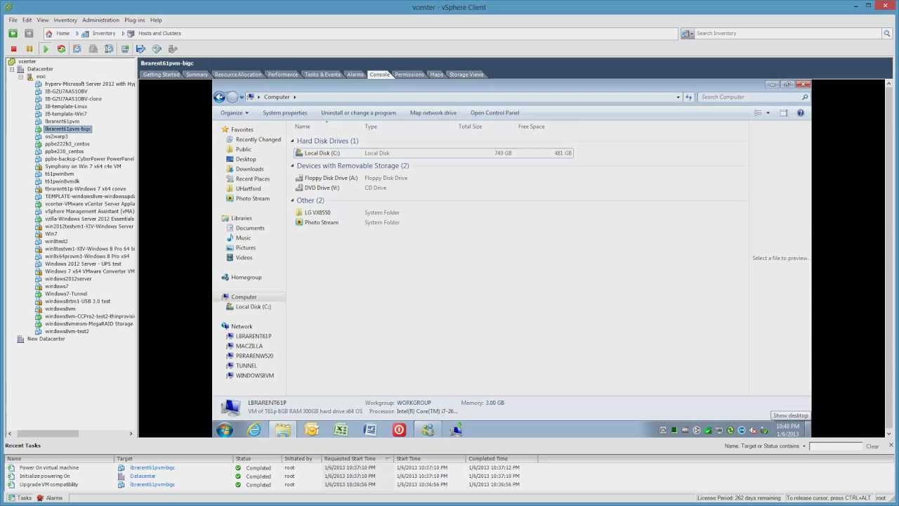Open the Plug-ins menu
Viewport: 899px width, 506px height.
(134, 20)
